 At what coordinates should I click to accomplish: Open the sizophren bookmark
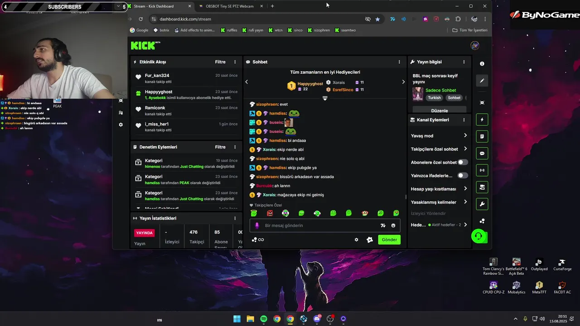[319, 30]
